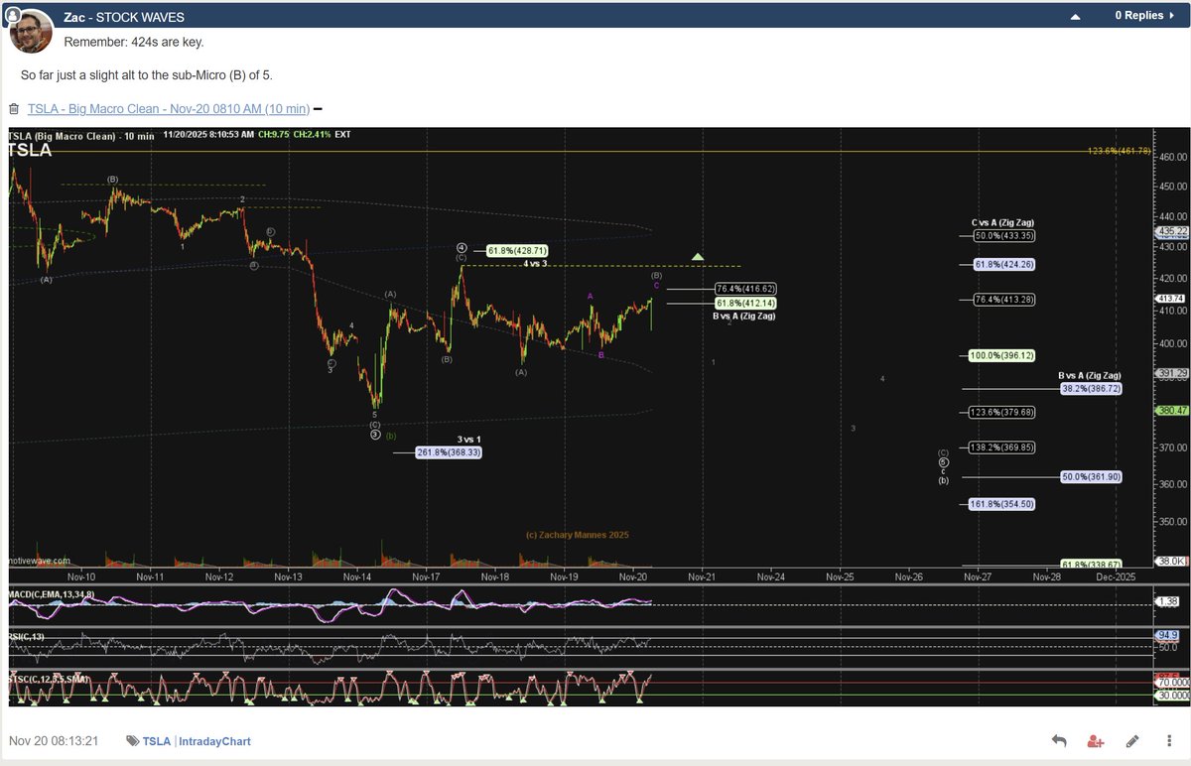Click the 123.6%(379.68) fib label
Screen dimensions: 1191x766
(1003, 412)
